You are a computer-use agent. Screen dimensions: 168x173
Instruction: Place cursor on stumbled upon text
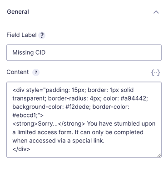tap(135, 124)
